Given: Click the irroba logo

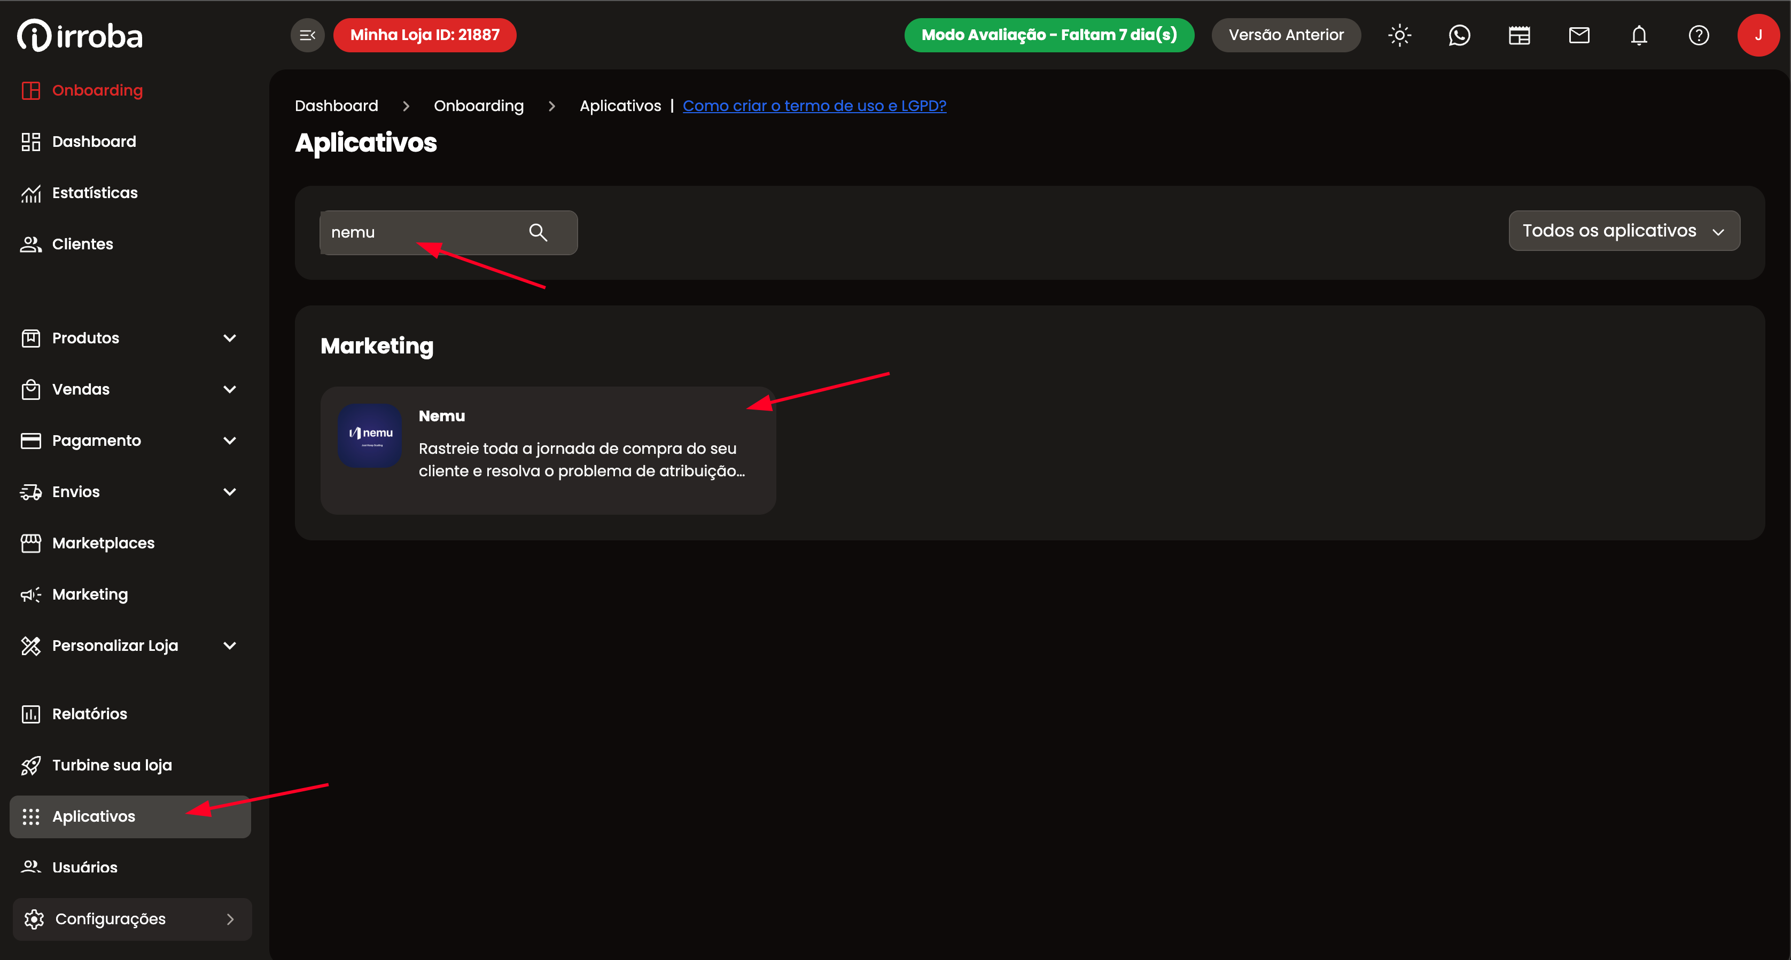Looking at the screenshot, I should 80,35.
